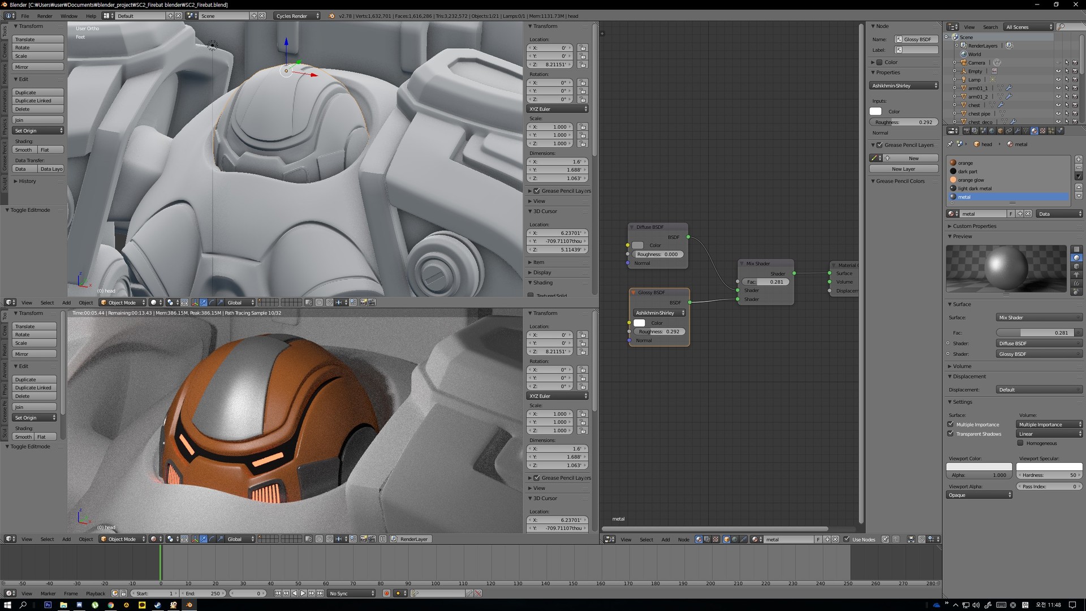Click the New Layer button for Grease Pencil
1086x611 pixels.
click(903, 169)
